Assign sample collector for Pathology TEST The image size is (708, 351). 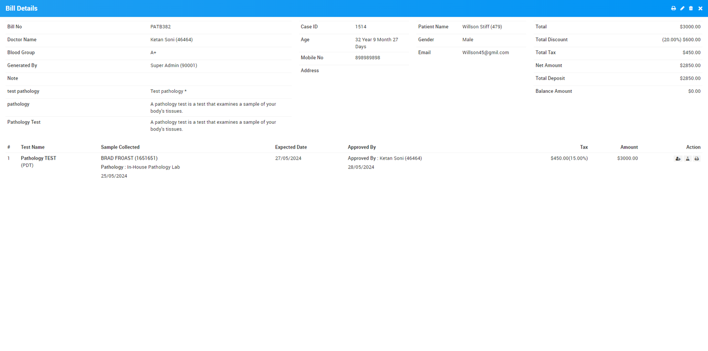[678, 159]
